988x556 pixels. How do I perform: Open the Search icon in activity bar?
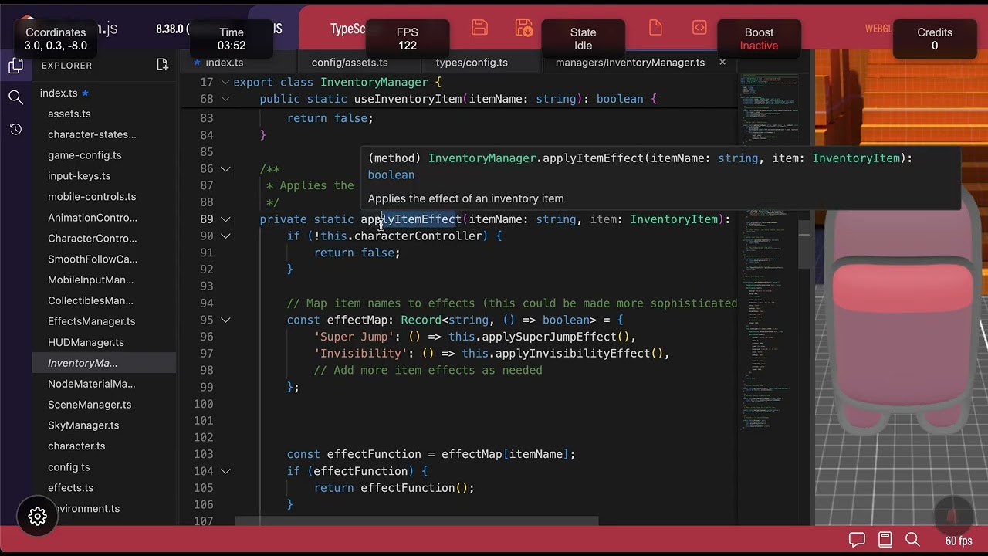point(15,97)
